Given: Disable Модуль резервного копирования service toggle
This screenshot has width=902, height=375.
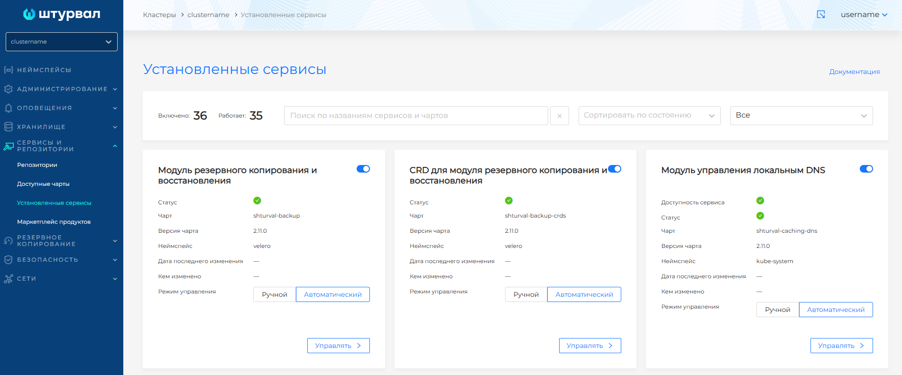Looking at the screenshot, I should 363,169.
